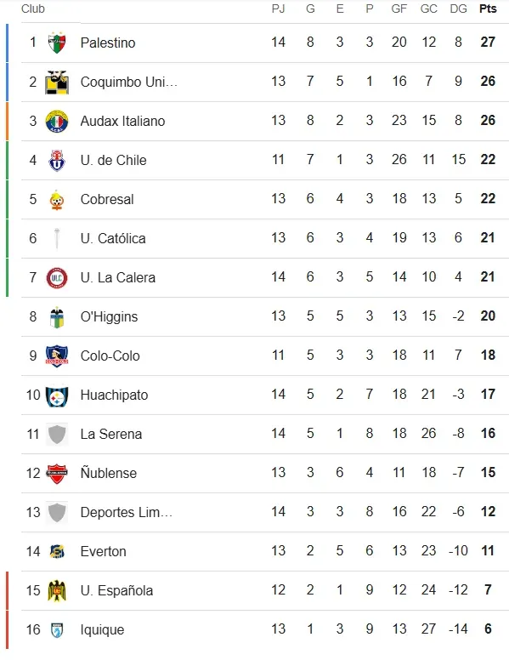Click the DG column header
Image resolution: width=509 pixels, height=660 pixels.
[x=458, y=9]
